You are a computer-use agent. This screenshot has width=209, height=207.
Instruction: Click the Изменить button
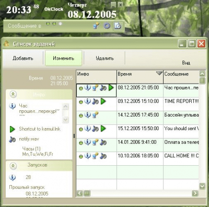(63, 58)
